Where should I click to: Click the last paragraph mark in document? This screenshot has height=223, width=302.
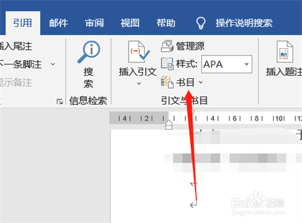[x=193, y=204]
